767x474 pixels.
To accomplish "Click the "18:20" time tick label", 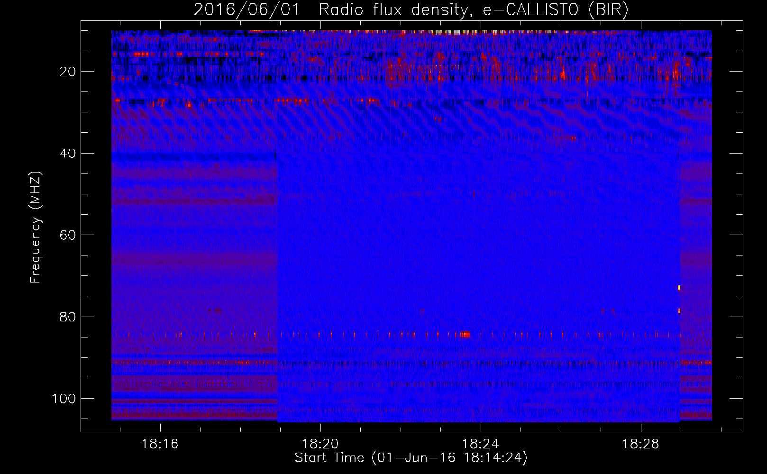I will tap(320, 444).
